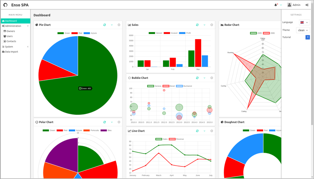Open the notifications bell
314x179 pixels.
276,5
